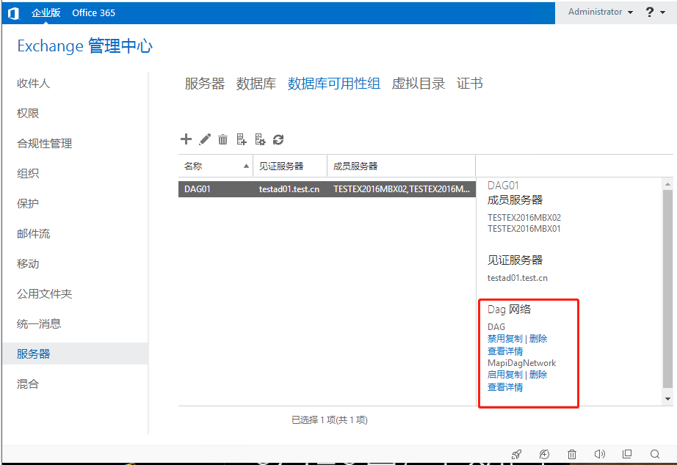677x465 pixels.
Task: Open the 证书 tab
Action: point(470,84)
